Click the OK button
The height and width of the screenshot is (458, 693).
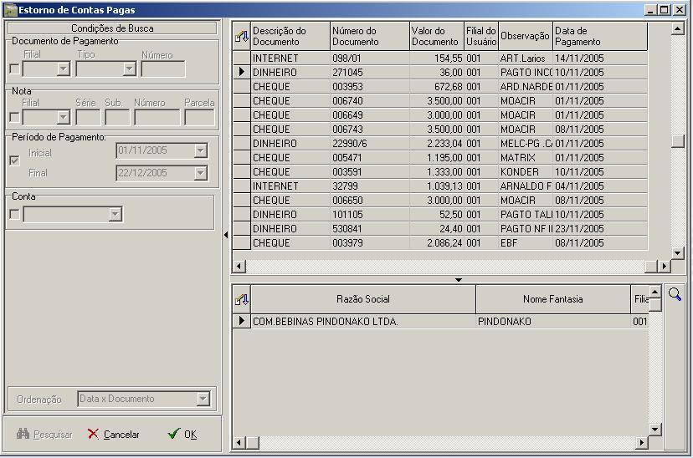click(182, 434)
